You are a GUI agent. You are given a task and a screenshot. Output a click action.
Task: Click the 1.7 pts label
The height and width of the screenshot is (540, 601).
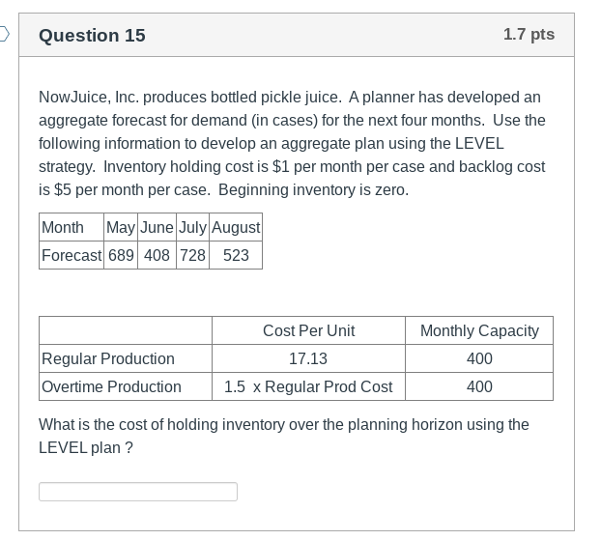[x=529, y=35]
